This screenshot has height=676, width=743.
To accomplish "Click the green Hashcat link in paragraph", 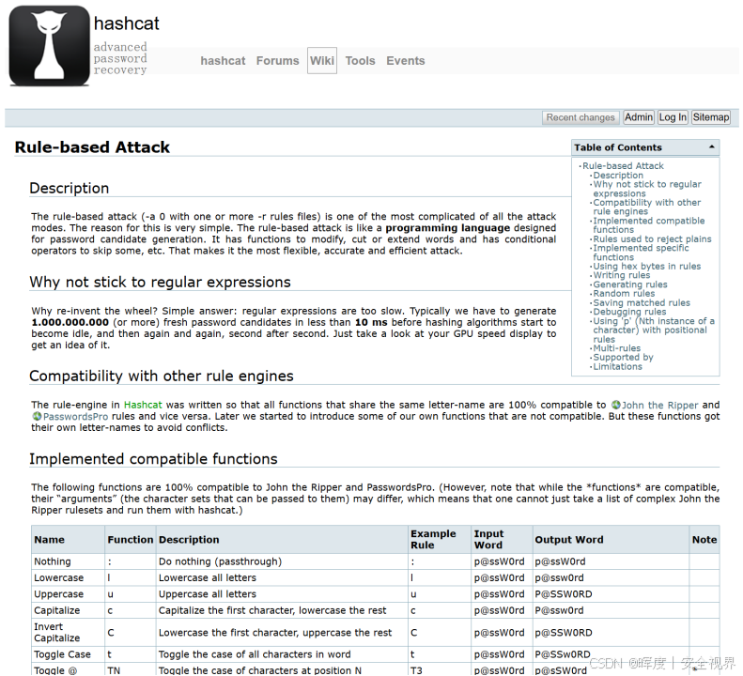I will click(143, 405).
